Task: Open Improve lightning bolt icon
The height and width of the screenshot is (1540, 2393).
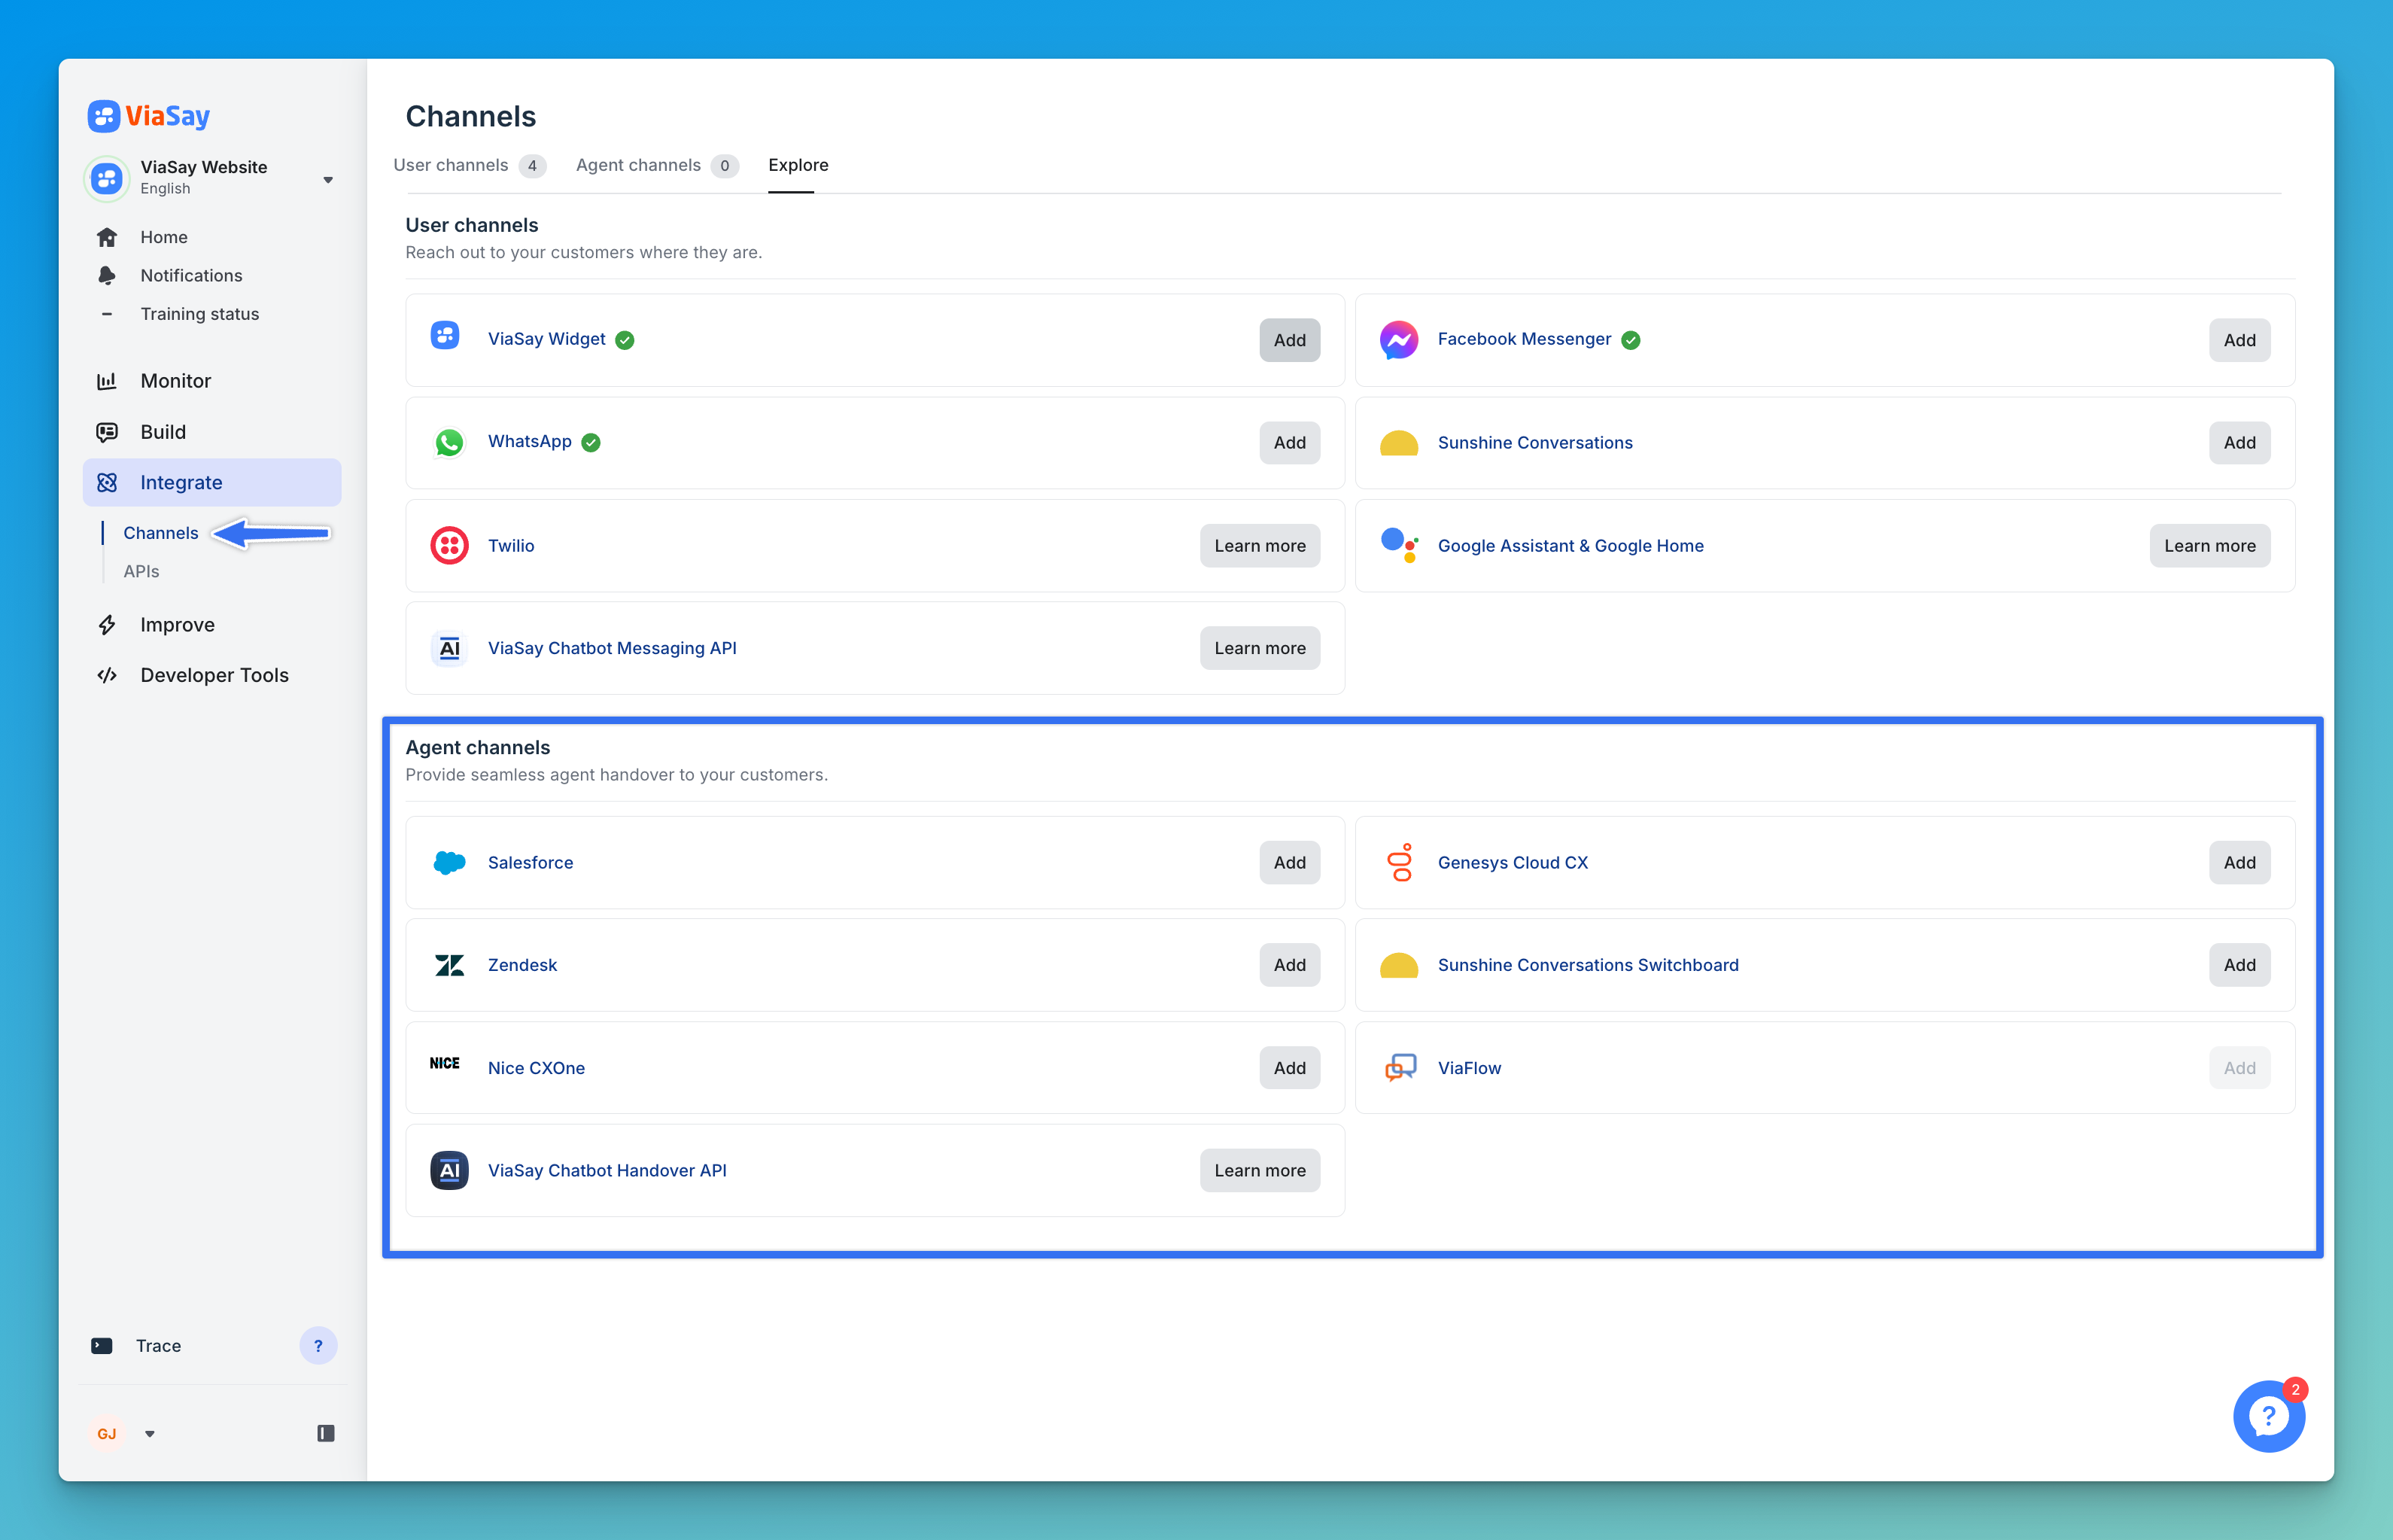Action: (x=107, y=625)
